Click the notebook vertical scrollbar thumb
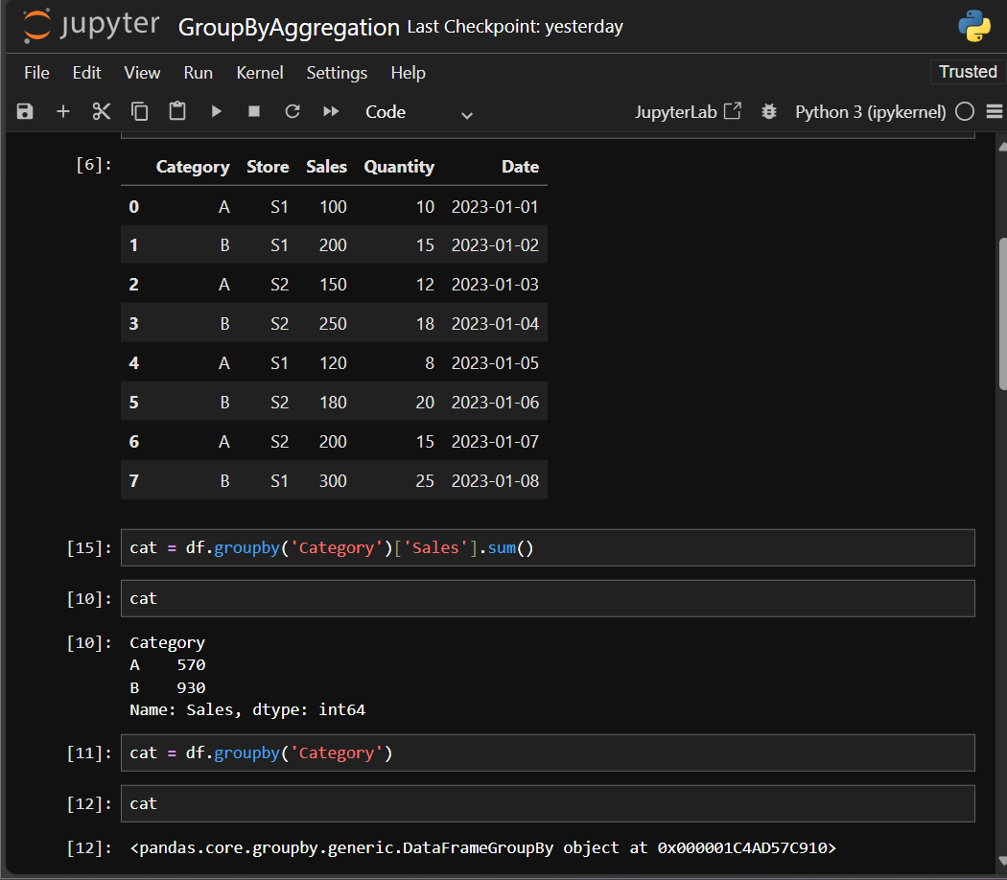This screenshot has width=1007, height=880. tap(1002, 313)
